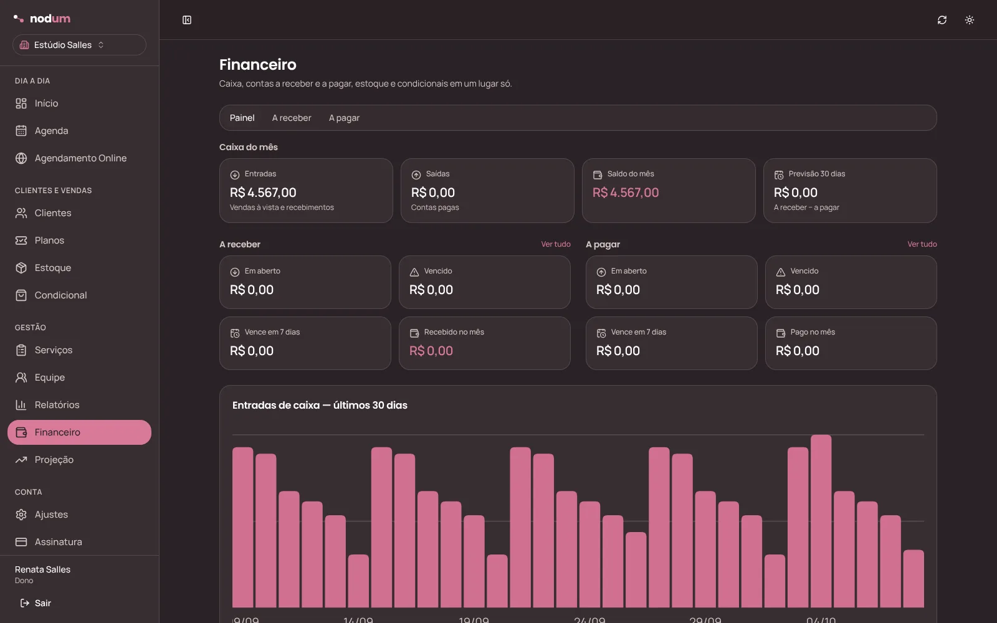Click Ver tudo link for A receber
Screen dimensions: 997x623
[x=556, y=244]
